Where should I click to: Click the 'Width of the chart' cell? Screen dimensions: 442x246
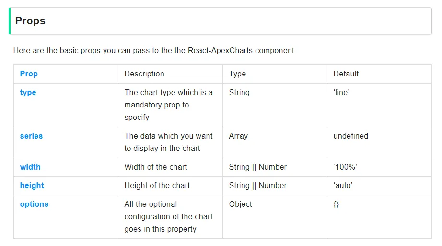click(x=156, y=167)
